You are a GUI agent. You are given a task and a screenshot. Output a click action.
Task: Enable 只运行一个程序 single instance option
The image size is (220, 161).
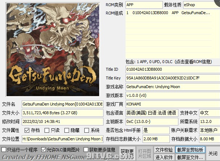click(4, 149)
